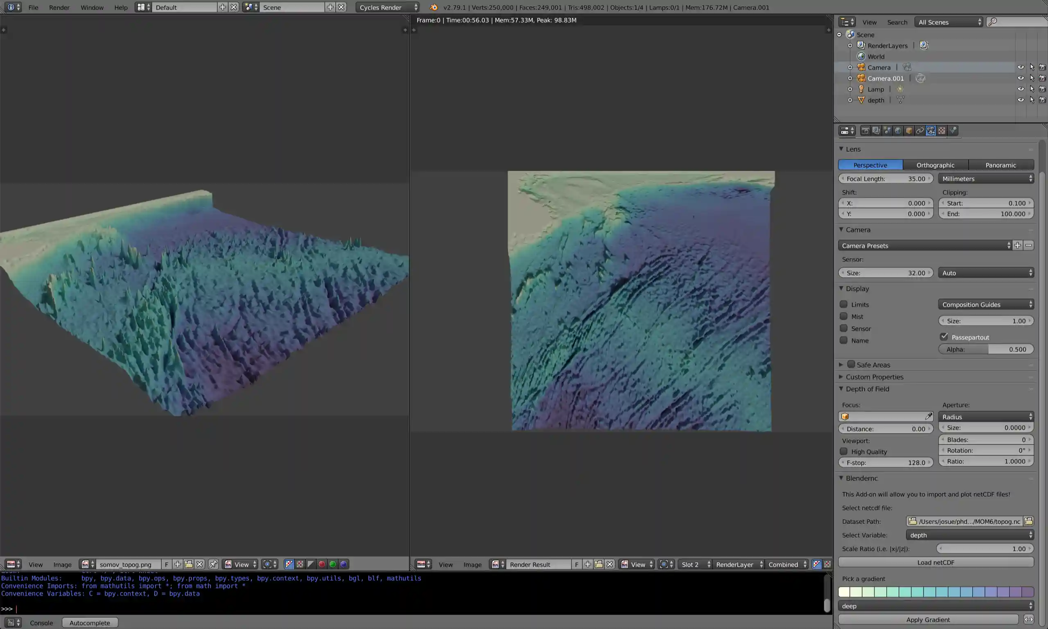Open the Object Constraints chain icon
1048x629 pixels.
point(919,130)
